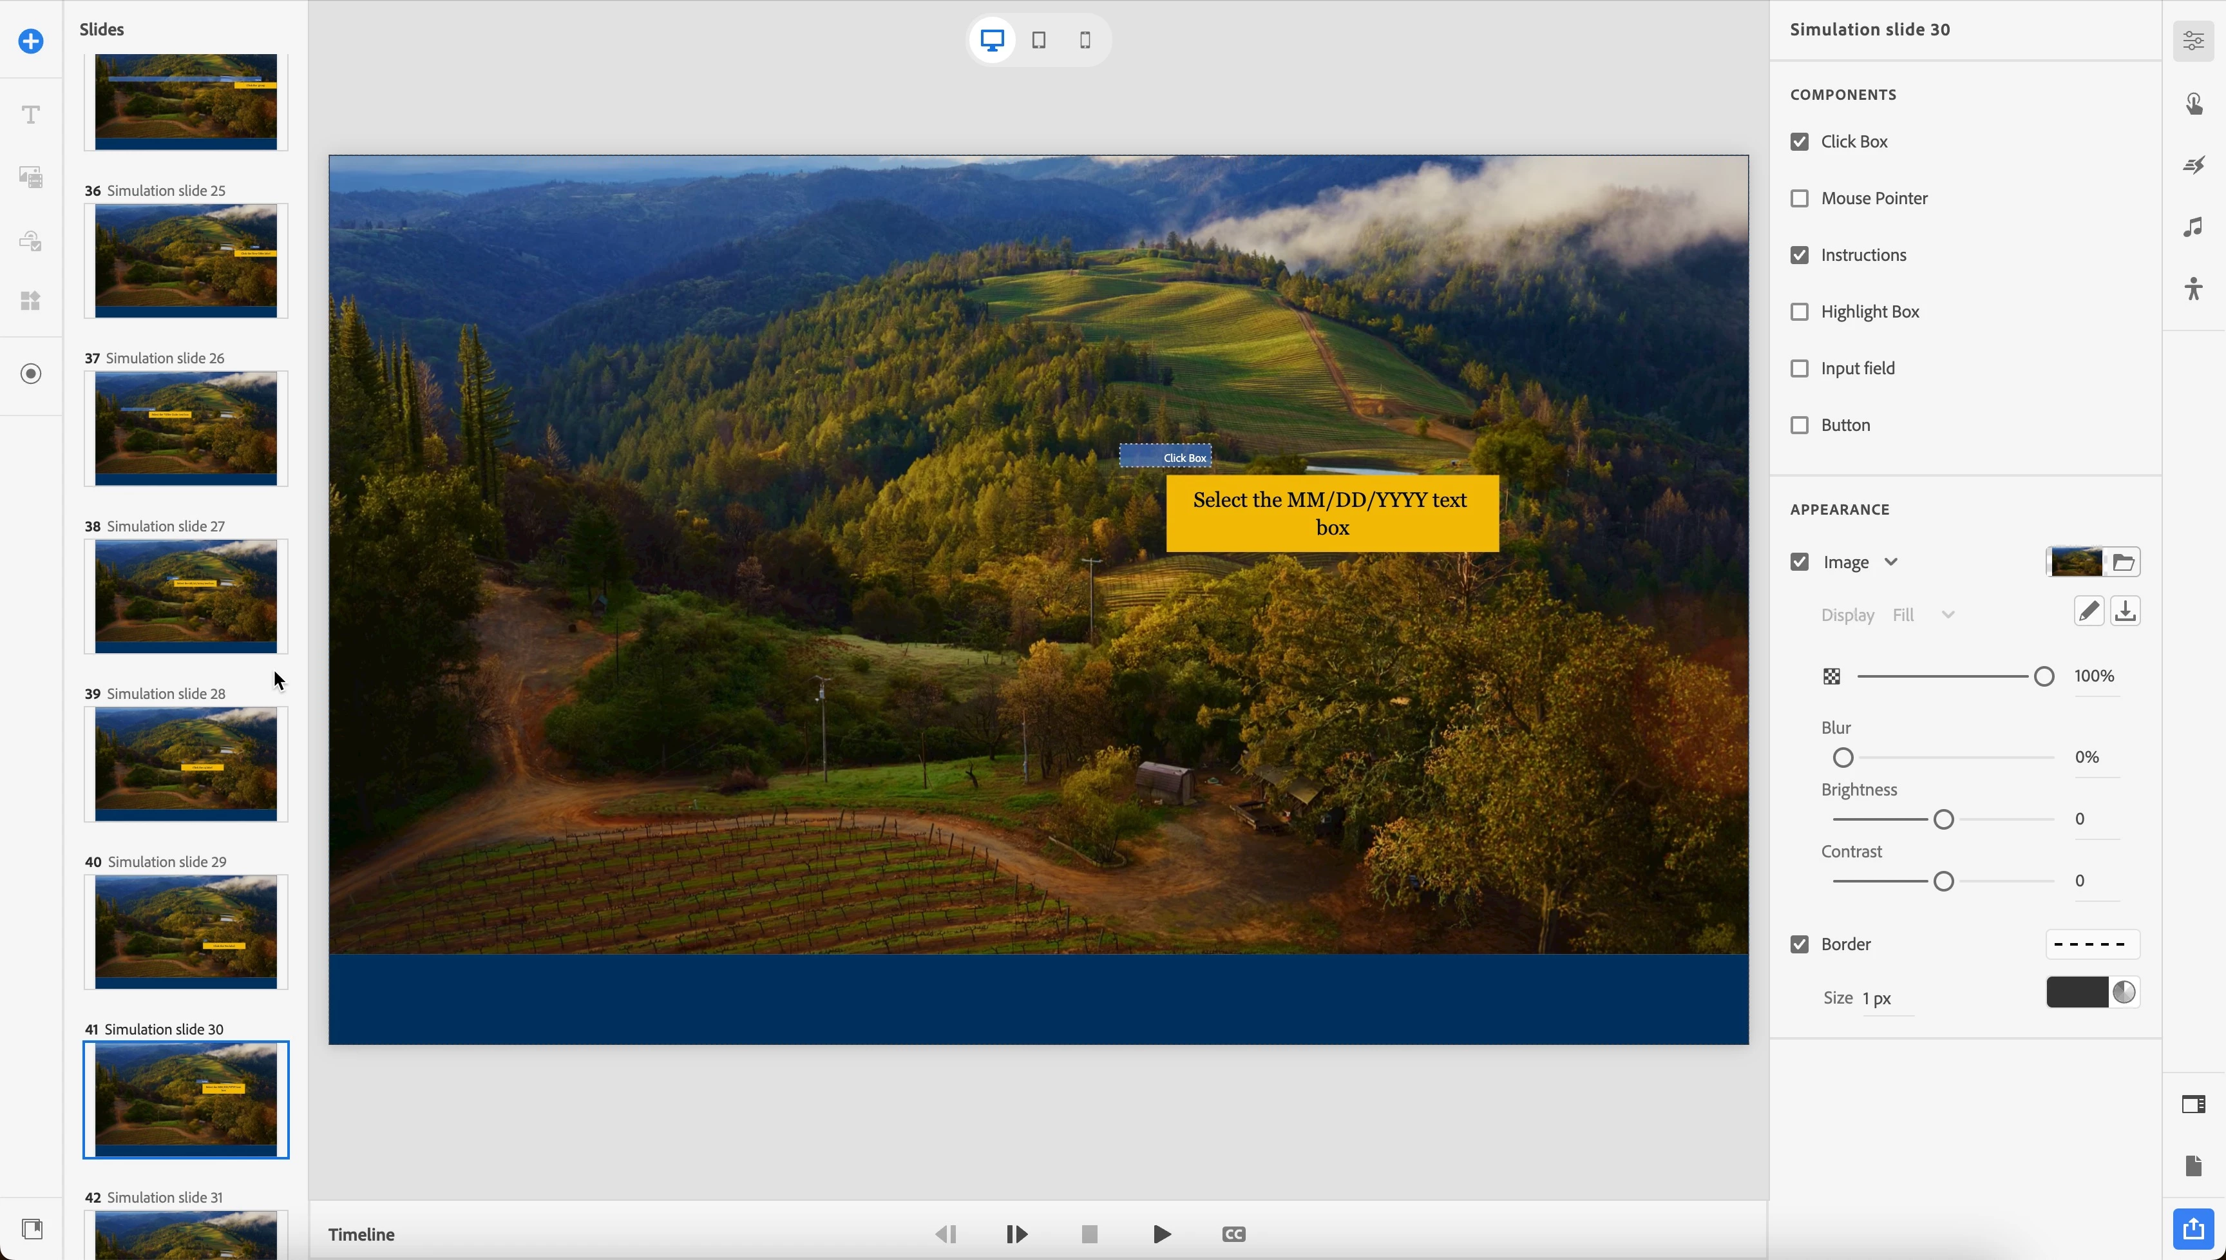
Task: Open the Accessibility panel icon
Action: (2193, 289)
